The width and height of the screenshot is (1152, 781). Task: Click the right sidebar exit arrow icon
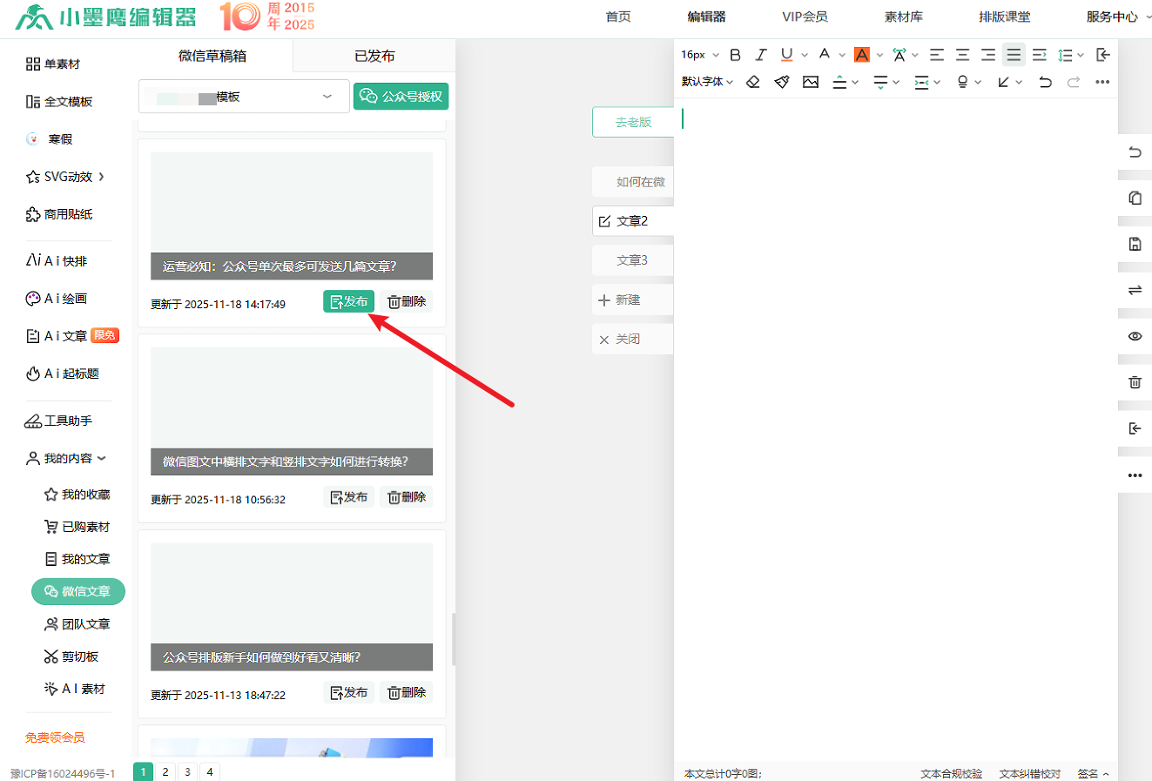pos(1135,428)
